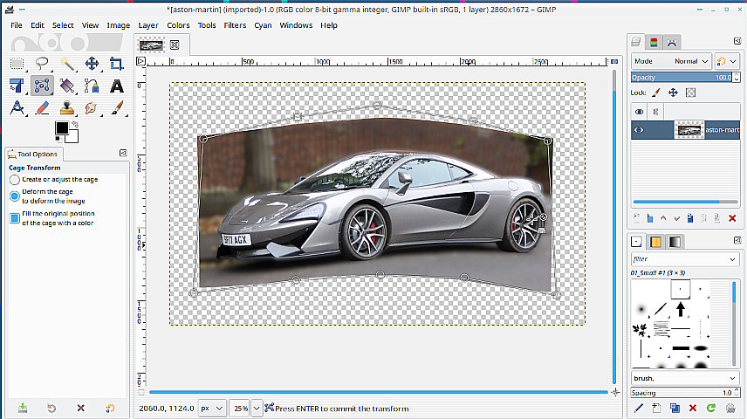Select the Free Select lasso tool
The image size is (747, 419).
click(42, 64)
